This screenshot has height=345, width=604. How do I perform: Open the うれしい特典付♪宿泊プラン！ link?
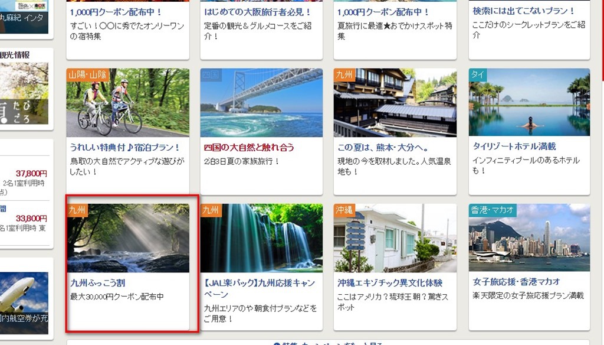point(125,148)
